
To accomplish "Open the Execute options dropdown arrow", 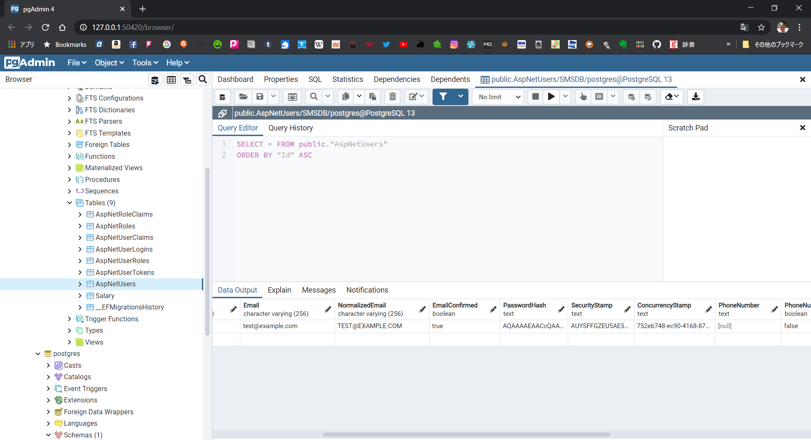I will click(565, 97).
